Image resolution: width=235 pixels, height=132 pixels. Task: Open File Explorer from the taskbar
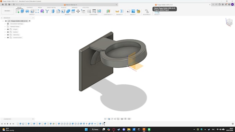129,130
